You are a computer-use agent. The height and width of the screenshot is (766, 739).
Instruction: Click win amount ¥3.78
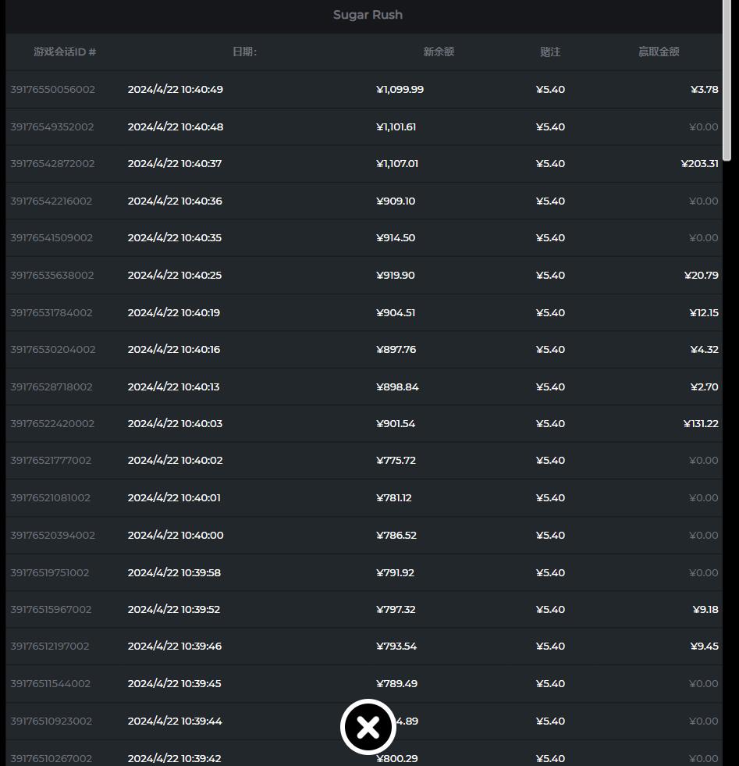[705, 89]
